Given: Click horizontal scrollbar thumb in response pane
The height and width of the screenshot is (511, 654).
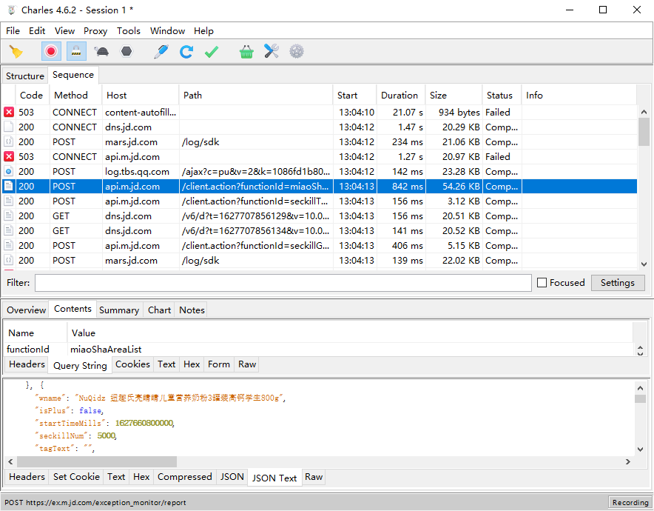Looking at the screenshot, I should pos(97,461).
